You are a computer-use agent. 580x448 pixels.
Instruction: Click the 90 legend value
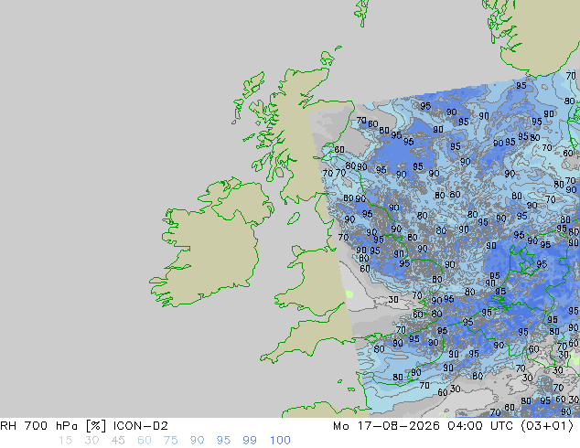click(197, 441)
